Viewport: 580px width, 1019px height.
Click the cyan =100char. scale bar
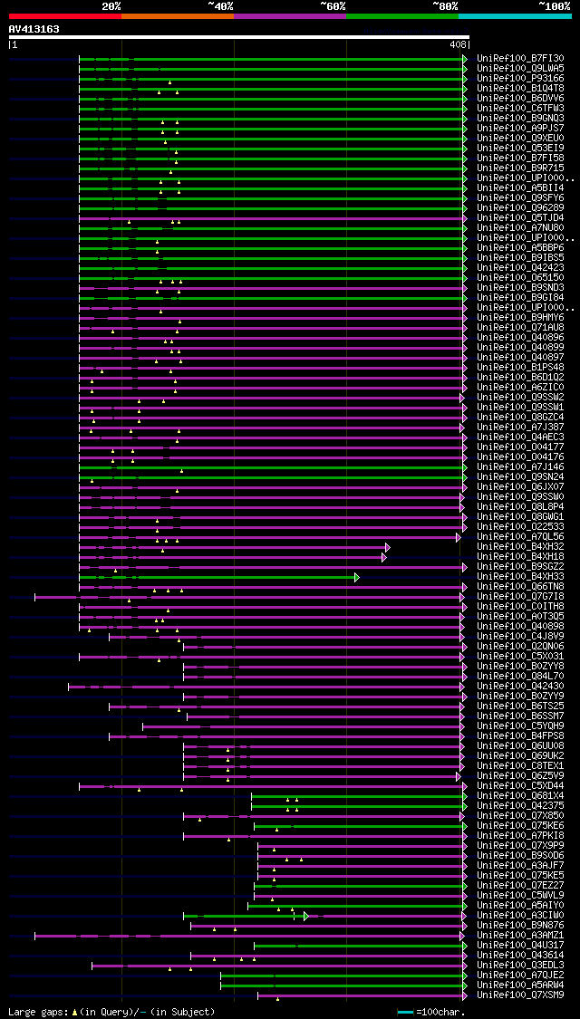406,1012
